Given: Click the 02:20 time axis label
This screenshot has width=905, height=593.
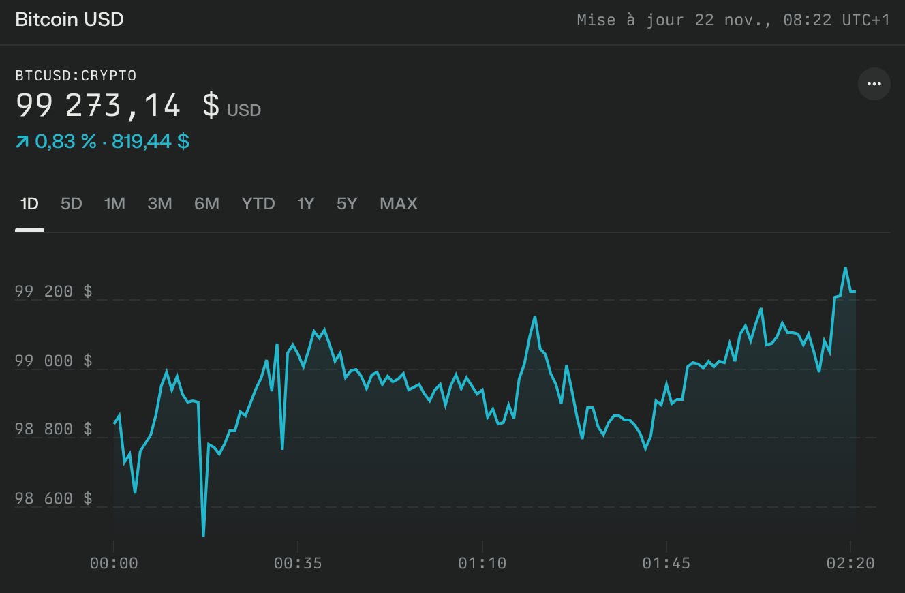Looking at the screenshot, I should coord(850,564).
